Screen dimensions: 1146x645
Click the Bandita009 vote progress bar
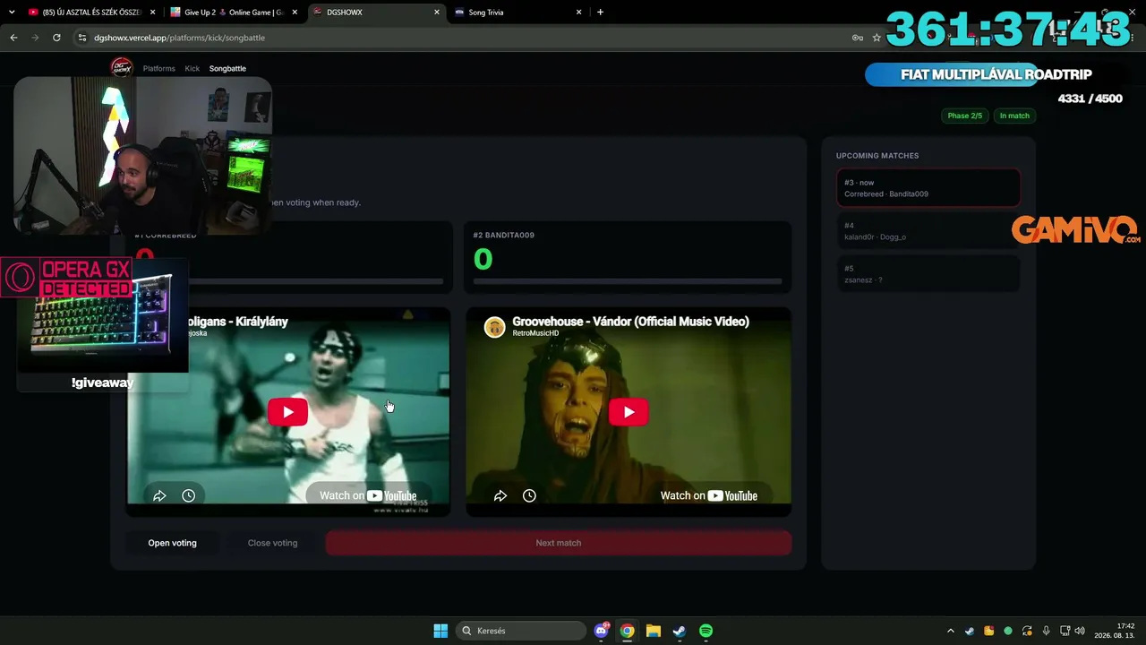click(x=628, y=281)
